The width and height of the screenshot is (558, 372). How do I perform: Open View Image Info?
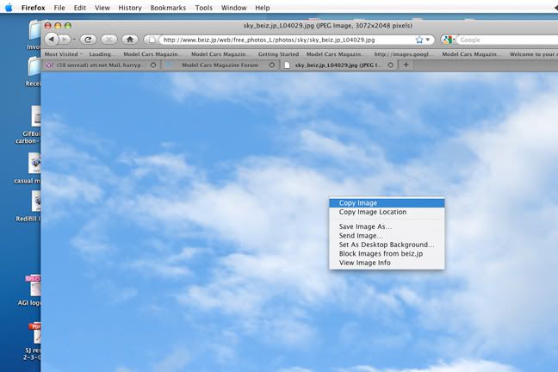[387, 263]
